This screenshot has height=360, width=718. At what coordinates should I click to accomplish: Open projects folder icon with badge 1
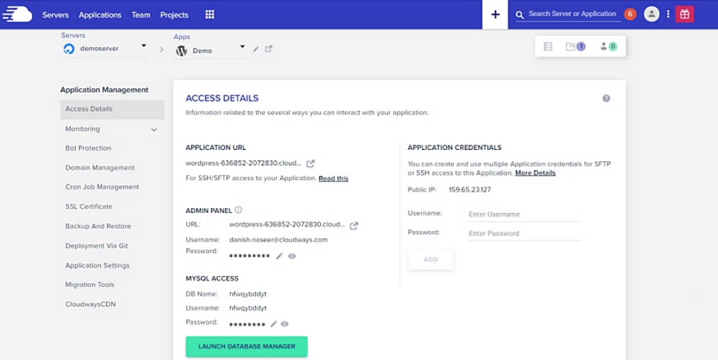point(575,46)
